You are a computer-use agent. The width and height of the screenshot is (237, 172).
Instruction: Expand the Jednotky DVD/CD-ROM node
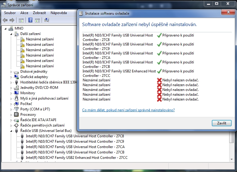[11, 88]
